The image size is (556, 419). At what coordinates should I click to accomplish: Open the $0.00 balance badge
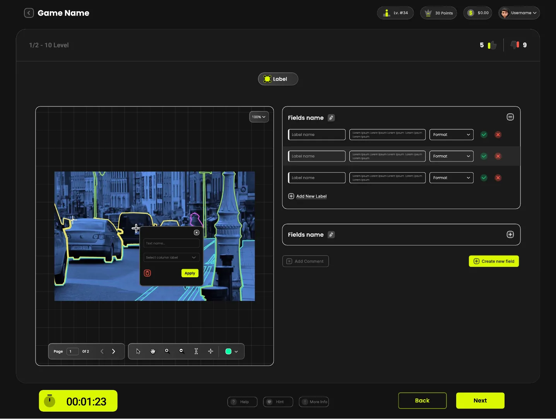478,13
